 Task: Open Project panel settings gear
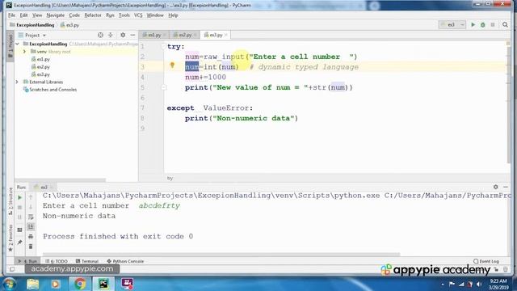[x=123, y=35]
